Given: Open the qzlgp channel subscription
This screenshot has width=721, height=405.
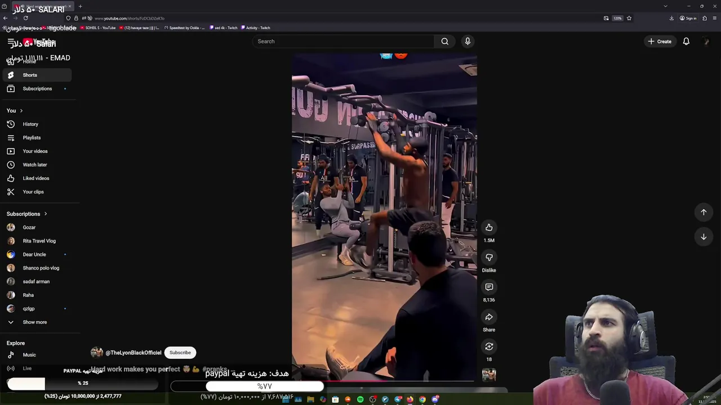Looking at the screenshot, I should pos(37,308).
